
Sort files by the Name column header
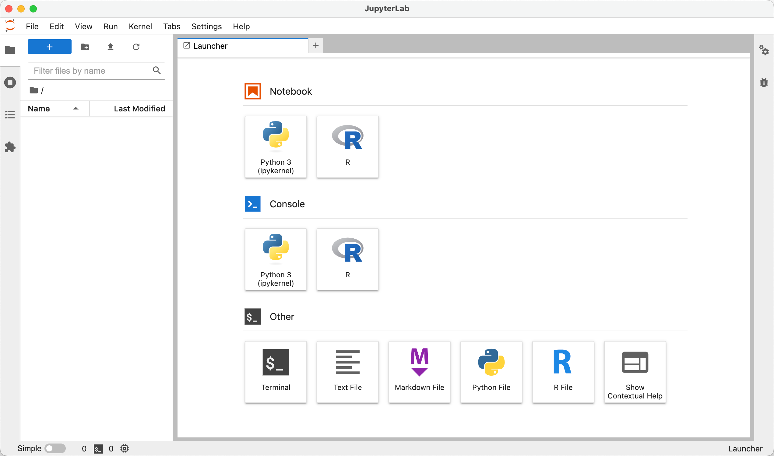(x=39, y=108)
